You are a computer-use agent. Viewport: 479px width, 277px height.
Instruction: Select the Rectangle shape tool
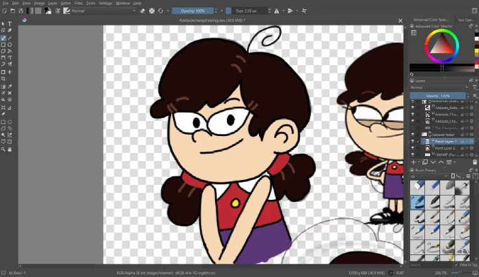pyautogui.click(x=3, y=44)
